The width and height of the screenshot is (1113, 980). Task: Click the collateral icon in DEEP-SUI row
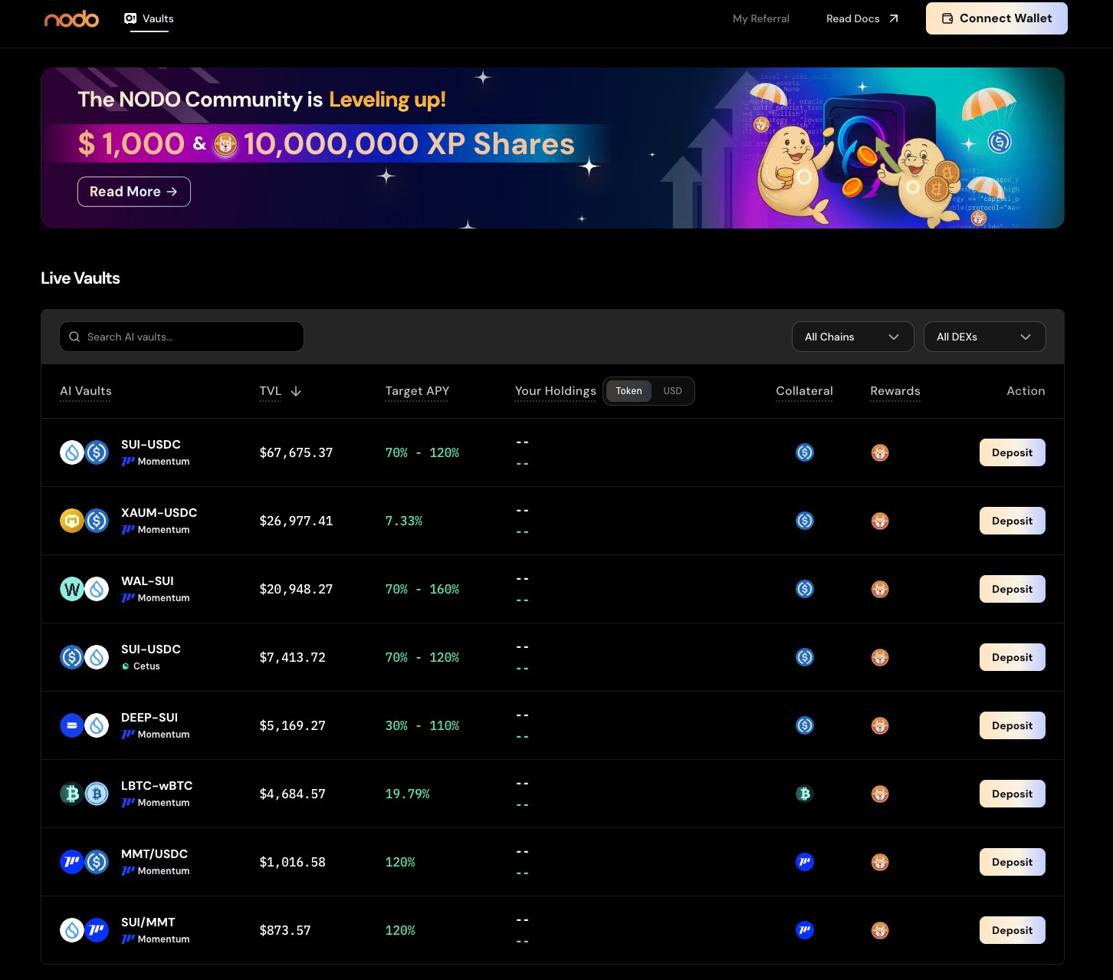click(x=805, y=725)
